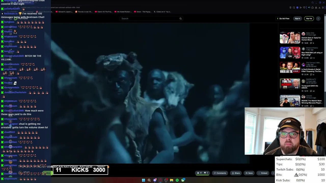Screen dimensions: 326x183
Task: Open Spotify from the taskbar
Action: coord(177,180)
